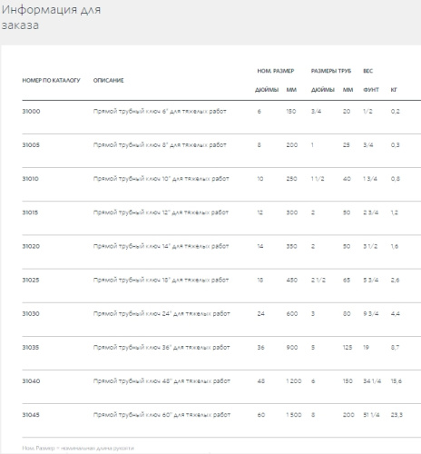Open catalog number 31045
The width and height of the screenshot is (421, 454).
31,415
